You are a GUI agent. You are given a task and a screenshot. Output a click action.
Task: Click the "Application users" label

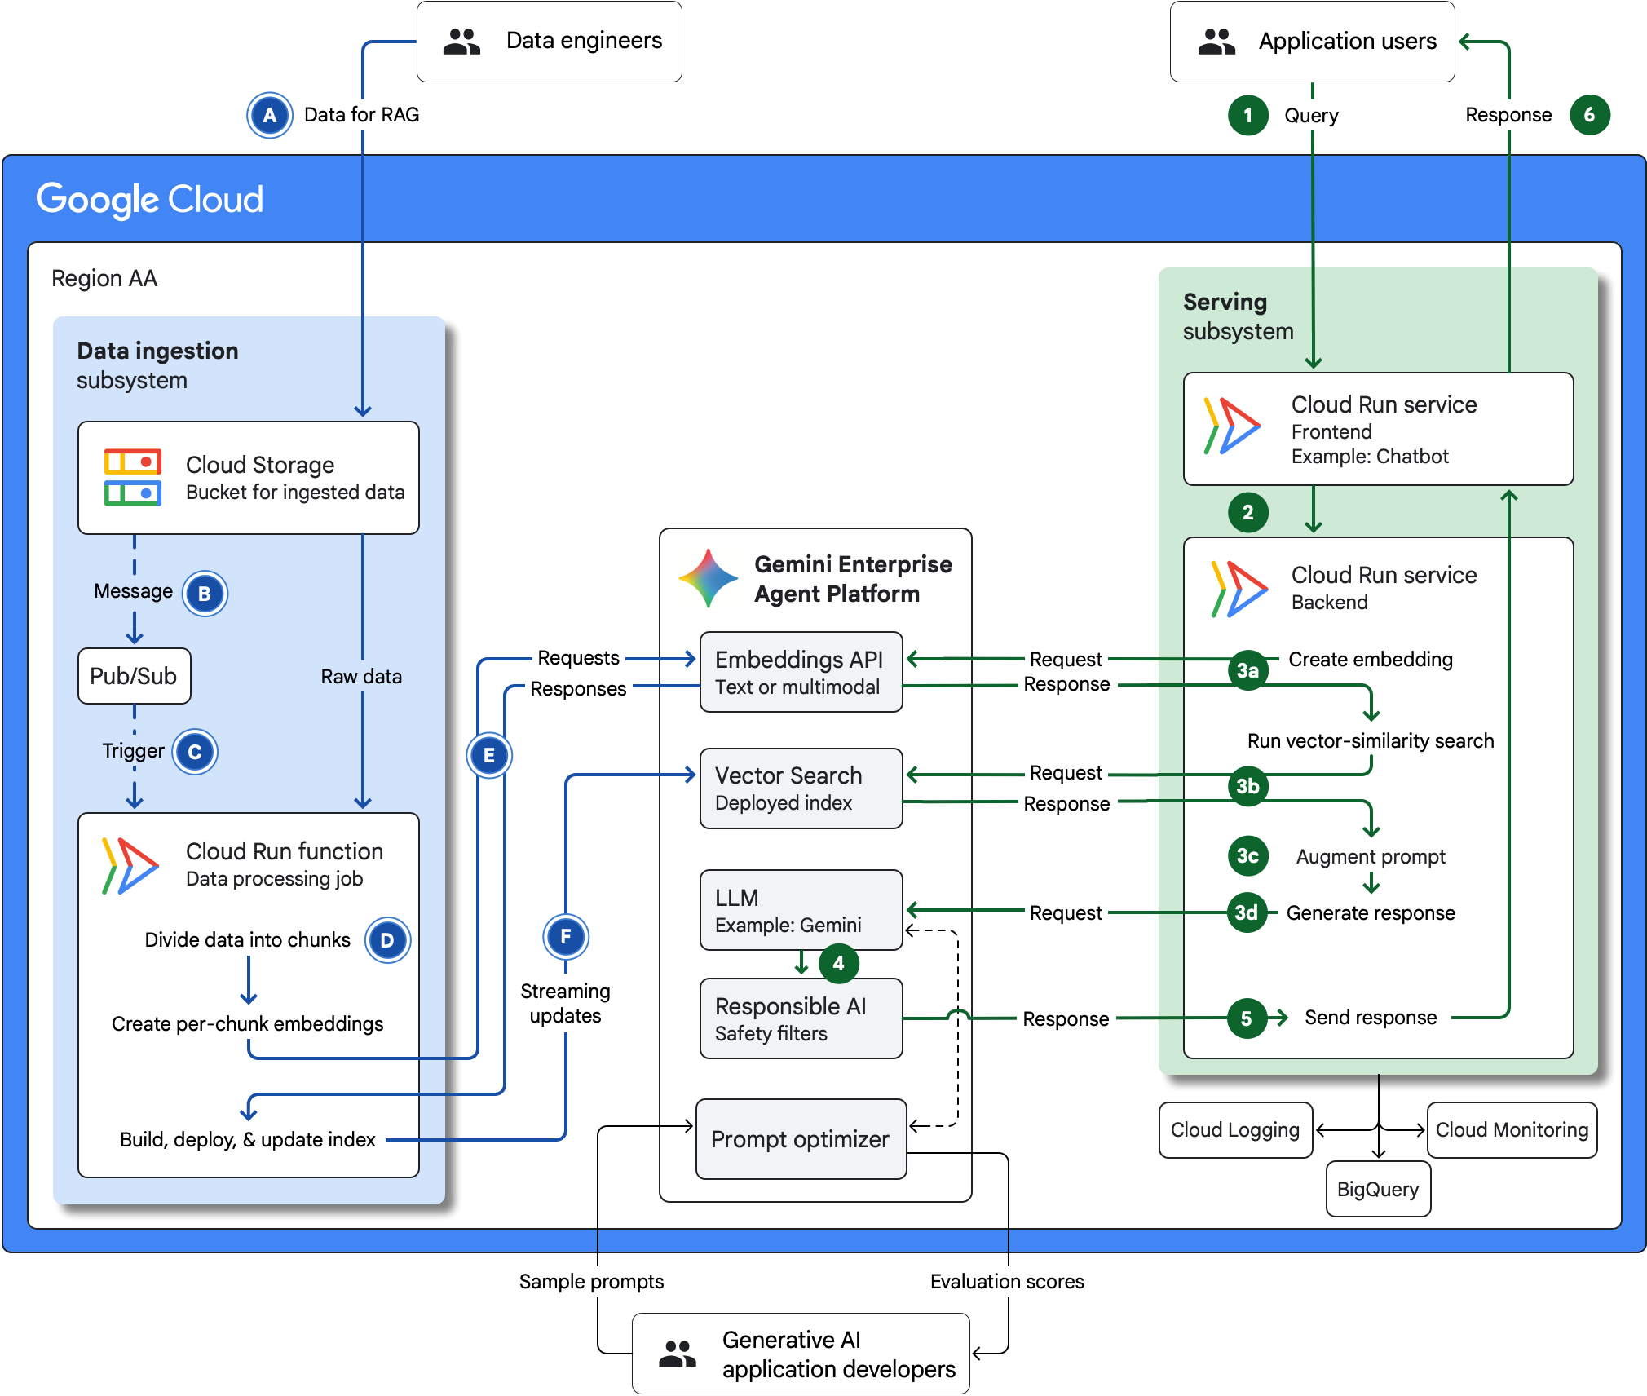point(1348,41)
